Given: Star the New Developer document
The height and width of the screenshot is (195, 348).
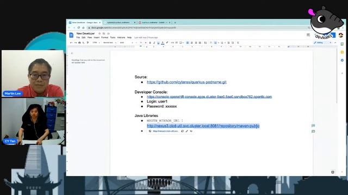Looking at the screenshot, I should (x=100, y=34).
